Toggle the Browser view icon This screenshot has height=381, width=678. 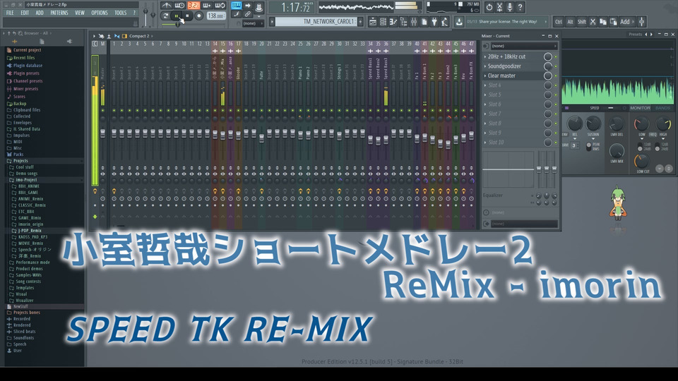(404, 22)
